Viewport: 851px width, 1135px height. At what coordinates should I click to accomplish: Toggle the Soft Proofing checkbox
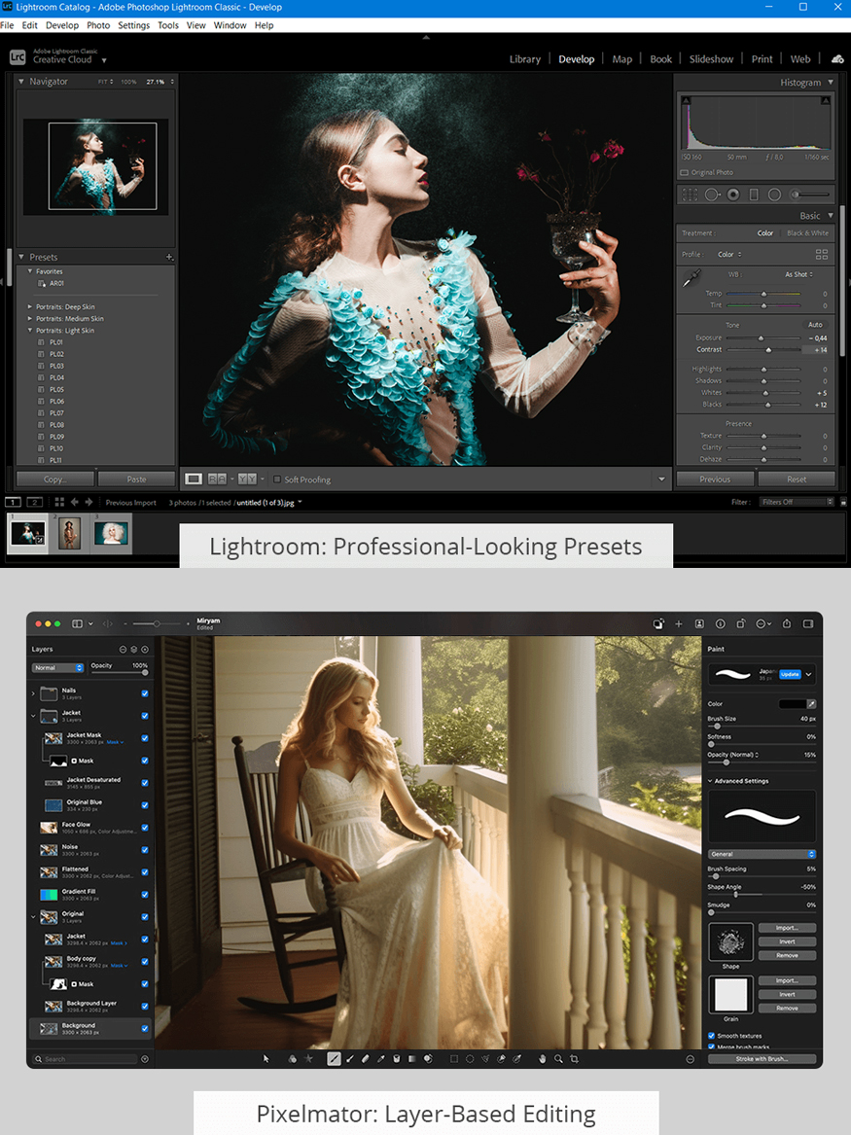(x=276, y=479)
